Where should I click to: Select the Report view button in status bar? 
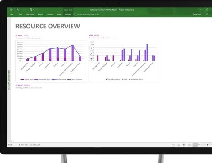[x=195, y=145]
